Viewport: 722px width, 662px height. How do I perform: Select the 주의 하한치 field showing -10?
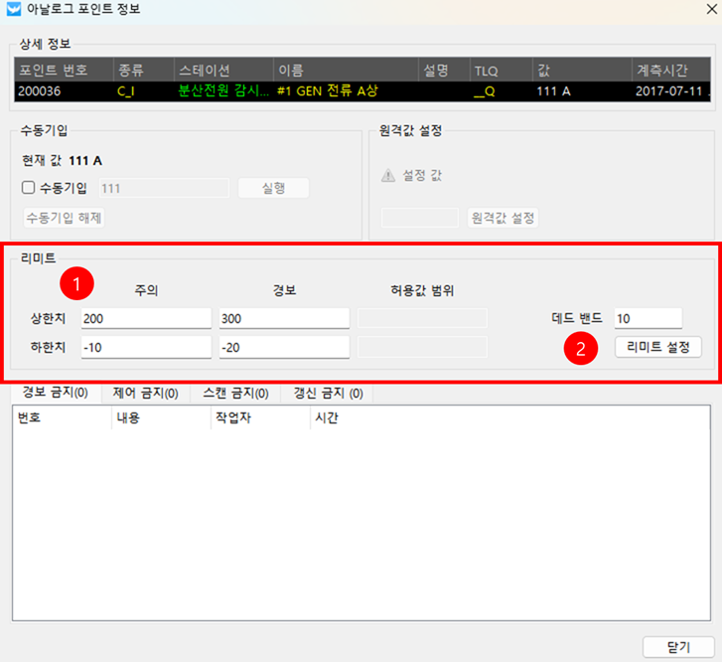click(145, 347)
